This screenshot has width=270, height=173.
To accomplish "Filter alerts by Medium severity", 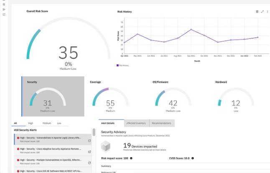I will (46, 123).
